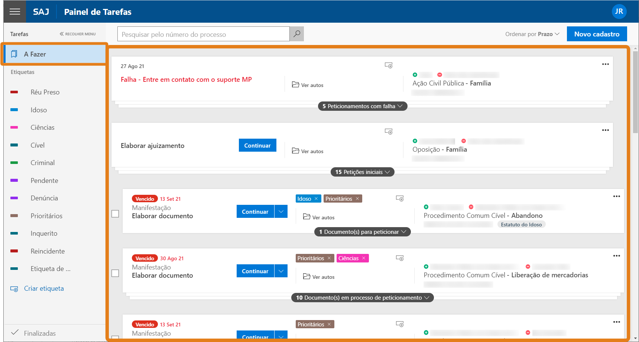Click the Réu Preso red label swatch

click(x=14, y=92)
